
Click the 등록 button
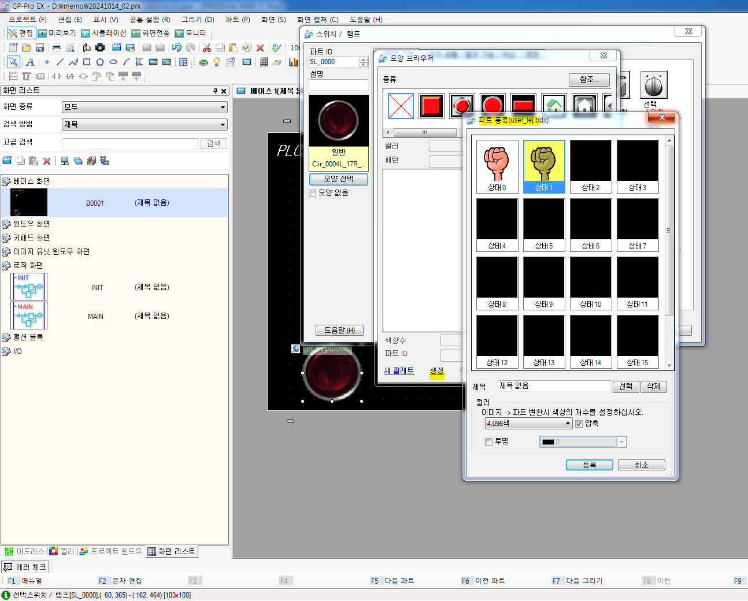(589, 465)
